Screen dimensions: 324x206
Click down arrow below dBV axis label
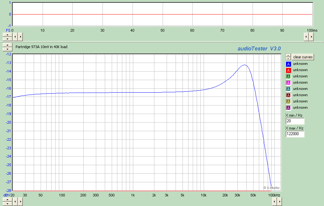point(7,204)
